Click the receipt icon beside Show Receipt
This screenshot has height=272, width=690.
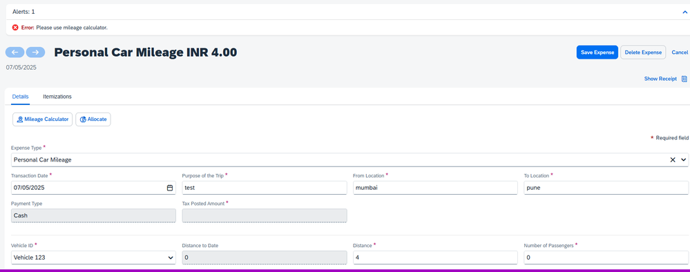coord(684,79)
